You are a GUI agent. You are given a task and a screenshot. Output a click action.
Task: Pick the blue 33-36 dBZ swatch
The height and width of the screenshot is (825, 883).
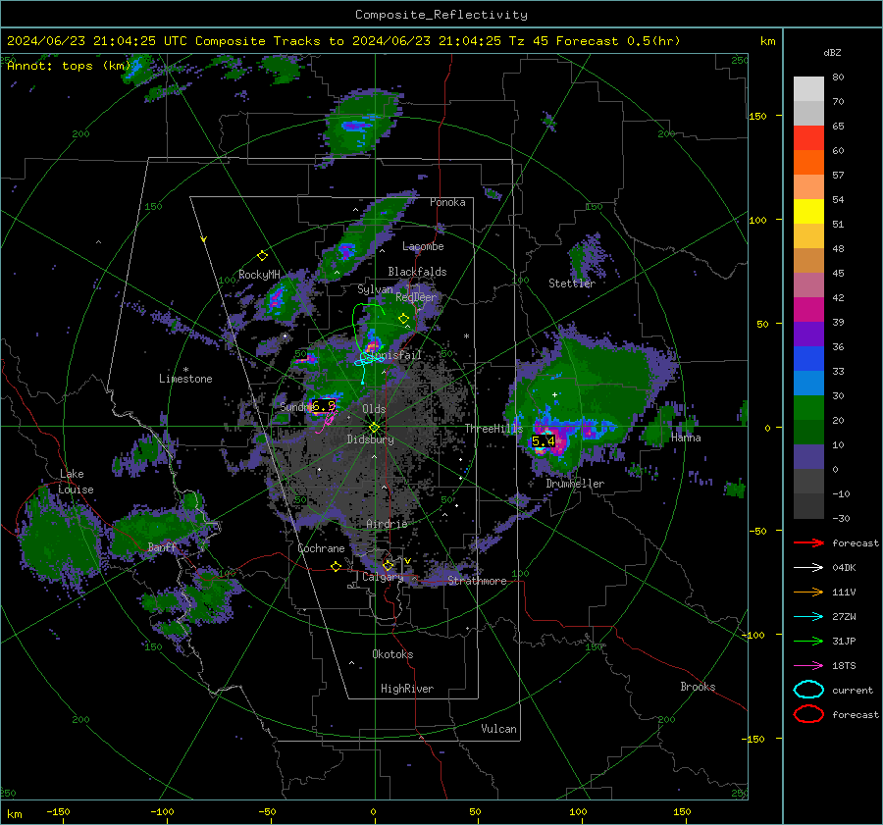click(808, 359)
